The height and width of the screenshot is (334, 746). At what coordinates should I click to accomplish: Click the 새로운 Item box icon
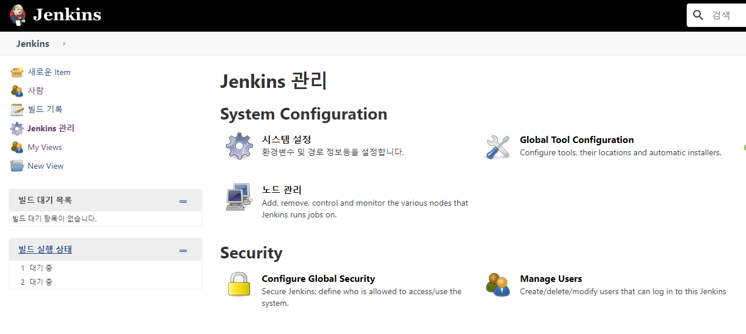[17, 72]
